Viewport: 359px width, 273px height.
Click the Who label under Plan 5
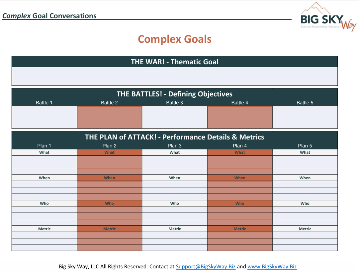pos(305,203)
